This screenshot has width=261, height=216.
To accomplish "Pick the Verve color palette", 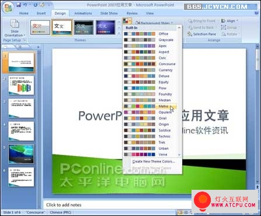I will [x=150, y=154].
